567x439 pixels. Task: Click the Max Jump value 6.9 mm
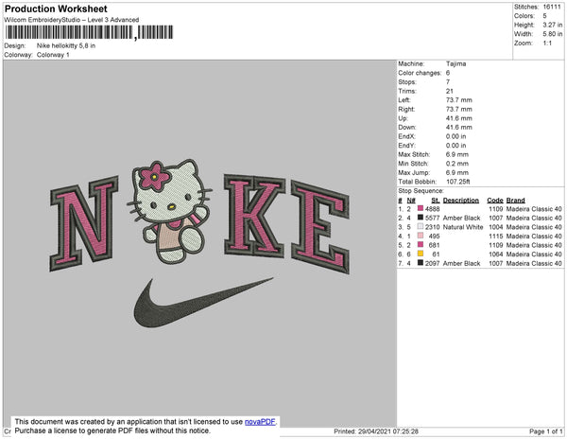457,172
